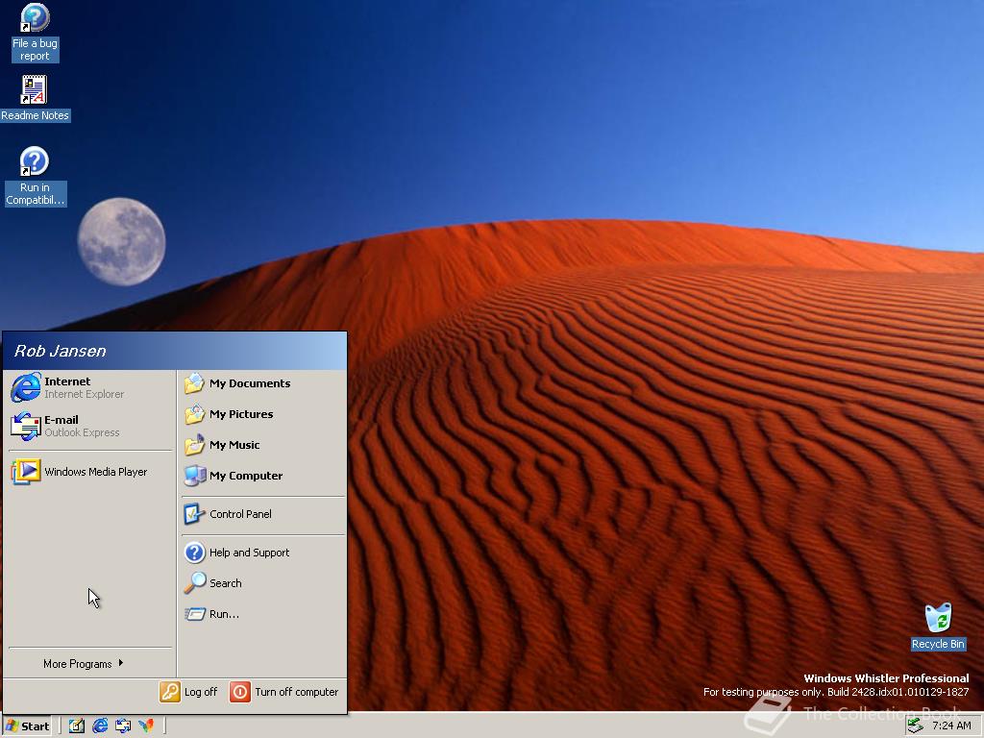Click Turn off computer button
The width and height of the screenshot is (984, 738).
pyautogui.click(x=284, y=692)
